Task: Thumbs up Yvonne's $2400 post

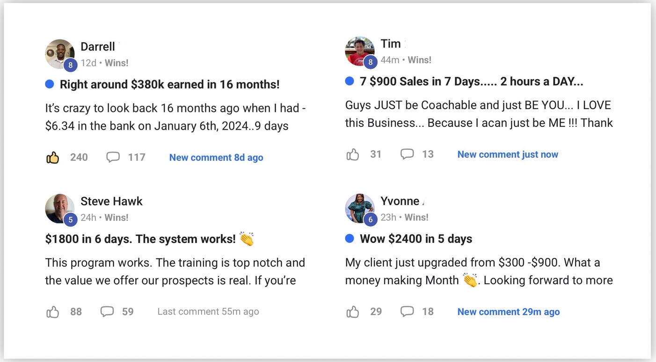Action: point(353,311)
